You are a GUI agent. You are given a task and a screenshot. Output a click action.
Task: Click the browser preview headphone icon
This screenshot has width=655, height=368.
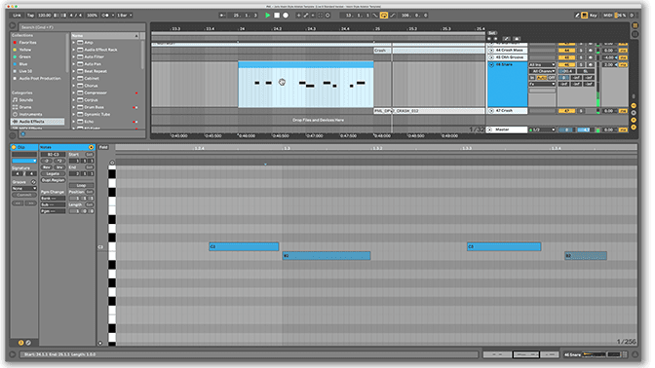coord(23,134)
